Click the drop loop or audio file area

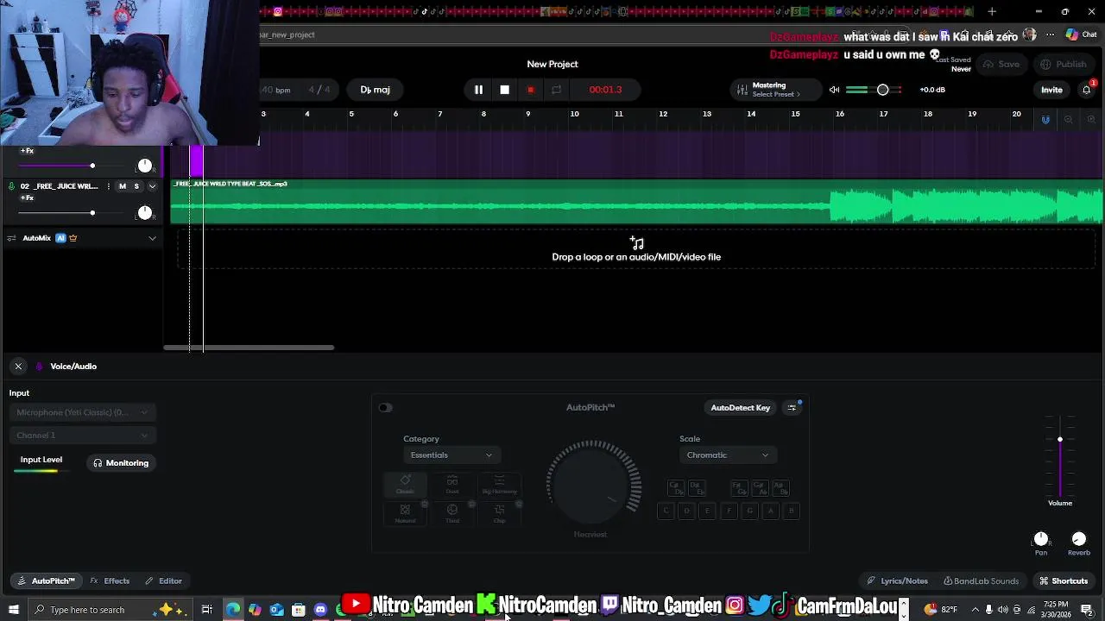point(636,249)
